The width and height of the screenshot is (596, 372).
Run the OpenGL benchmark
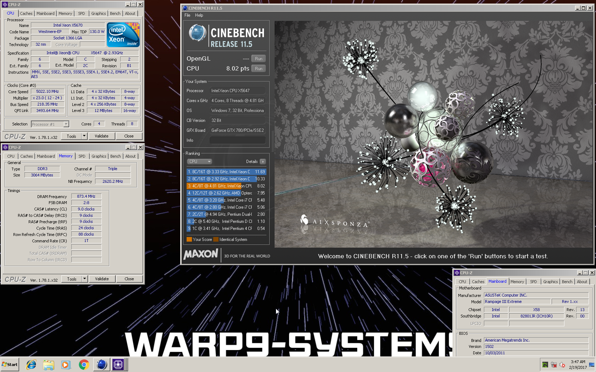point(259,59)
